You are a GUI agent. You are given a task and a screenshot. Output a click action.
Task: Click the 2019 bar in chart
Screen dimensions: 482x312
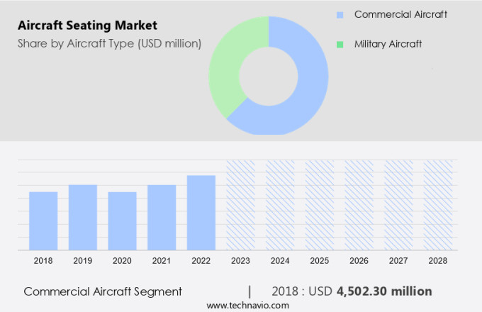point(83,217)
